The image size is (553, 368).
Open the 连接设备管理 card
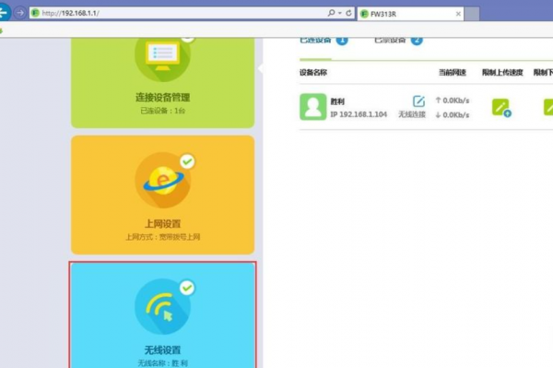tap(162, 82)
